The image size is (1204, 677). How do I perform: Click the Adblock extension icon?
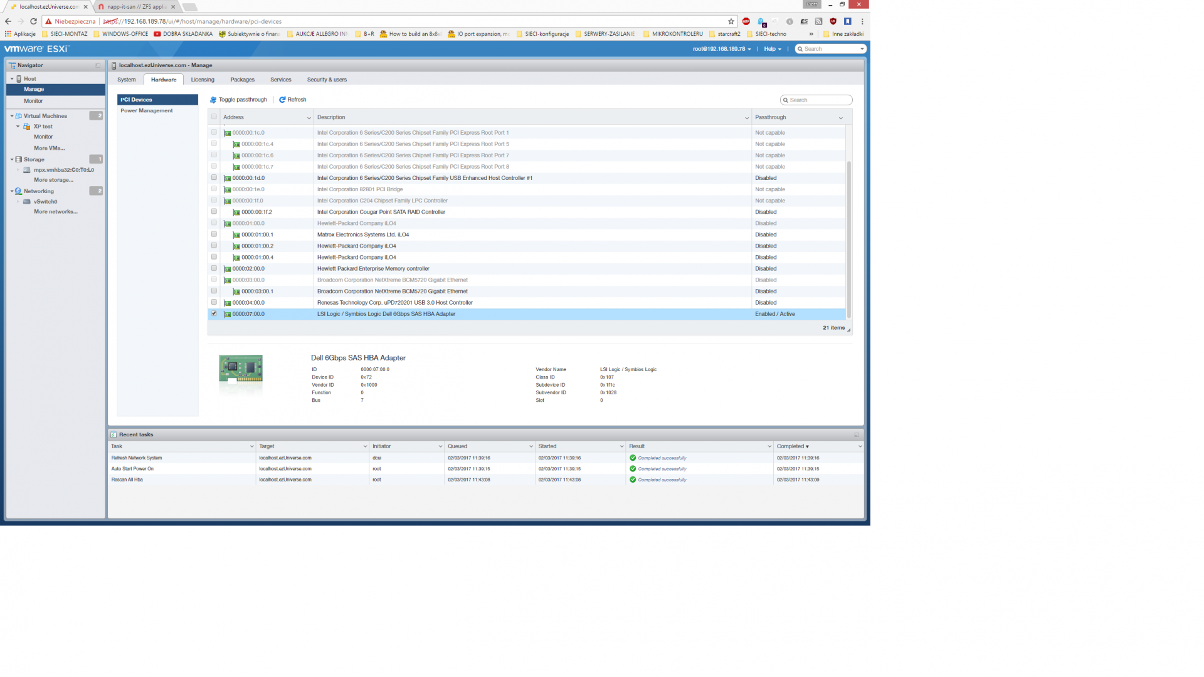tap(746, 21)
